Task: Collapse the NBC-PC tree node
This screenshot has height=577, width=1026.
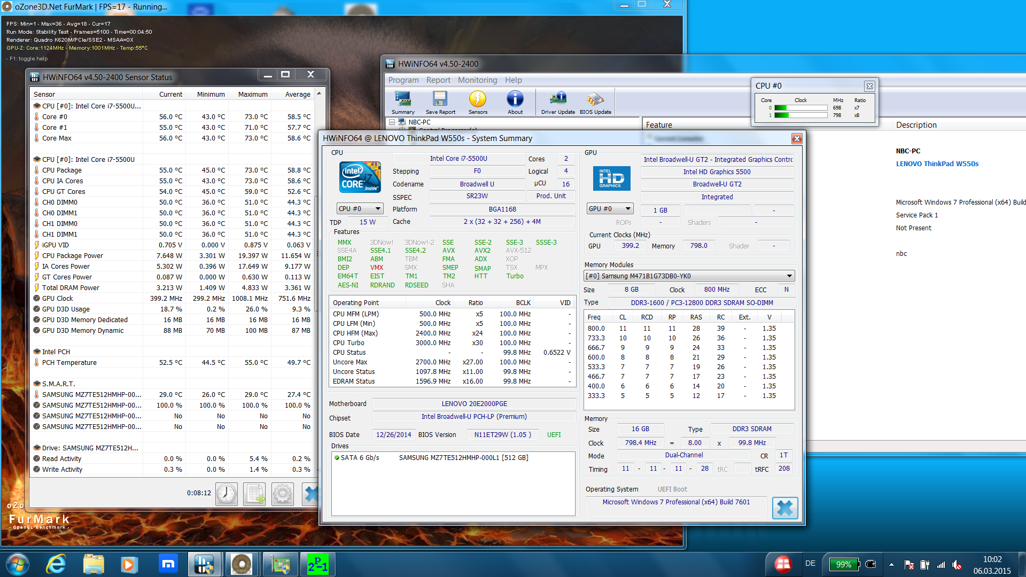Action: [x=392, y=122]
